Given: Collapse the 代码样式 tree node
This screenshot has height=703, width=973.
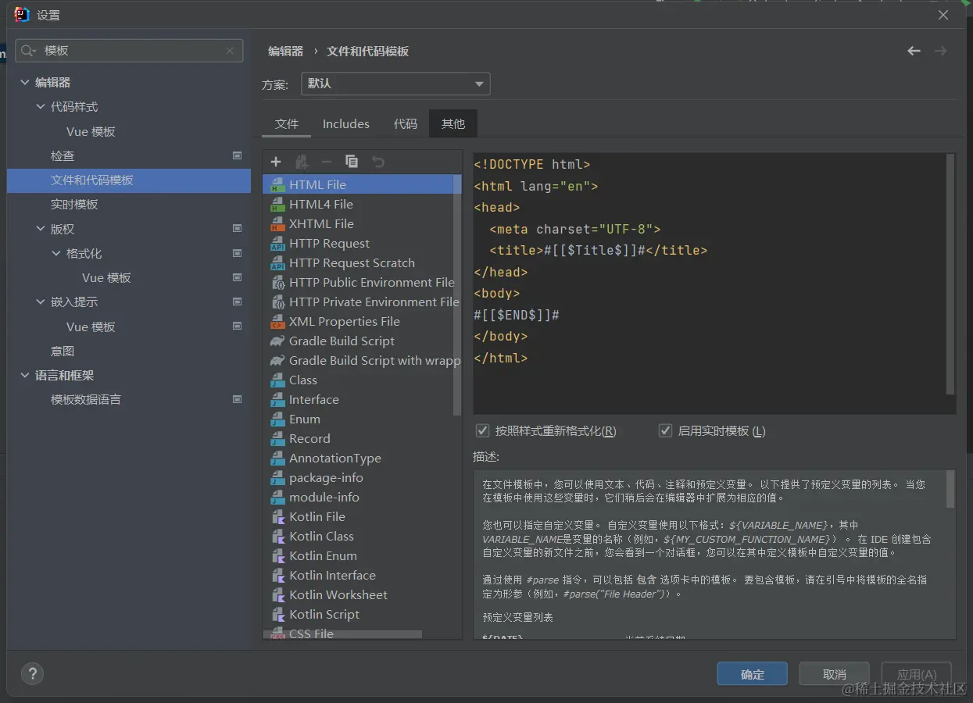Looking at the screenshot, I should coord(41,106).
